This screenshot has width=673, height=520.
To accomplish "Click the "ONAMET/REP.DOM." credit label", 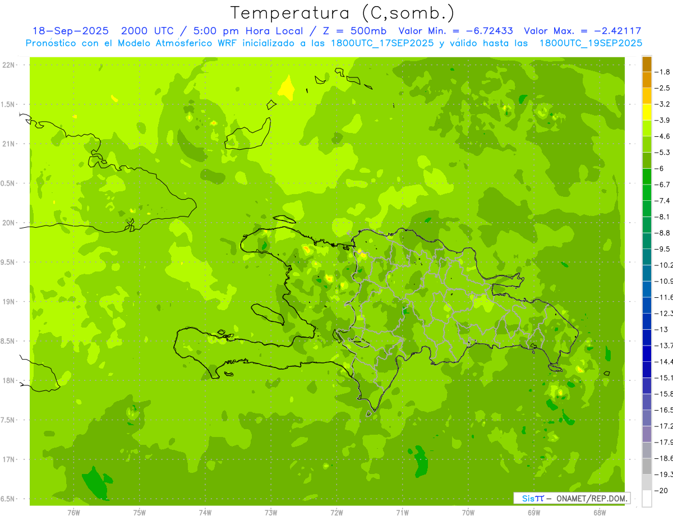I will click(593, 498).
